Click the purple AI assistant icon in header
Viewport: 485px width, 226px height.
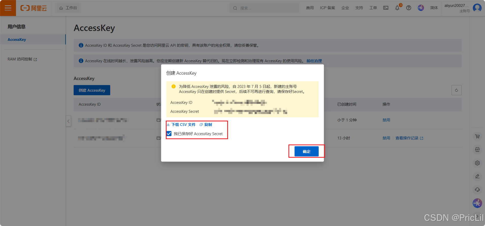coord(421,8)
